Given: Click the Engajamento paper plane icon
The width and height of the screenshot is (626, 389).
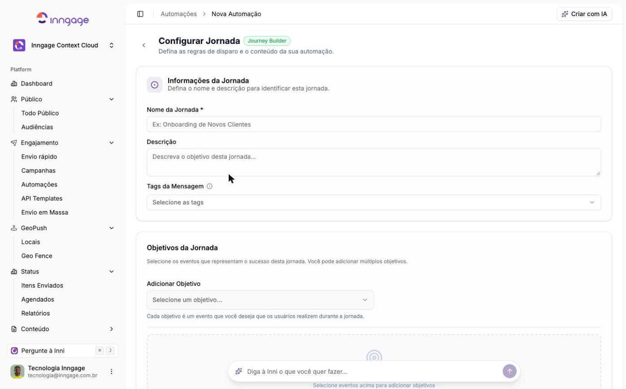Looking at the screenshot, I should click(x=14, y=143).
